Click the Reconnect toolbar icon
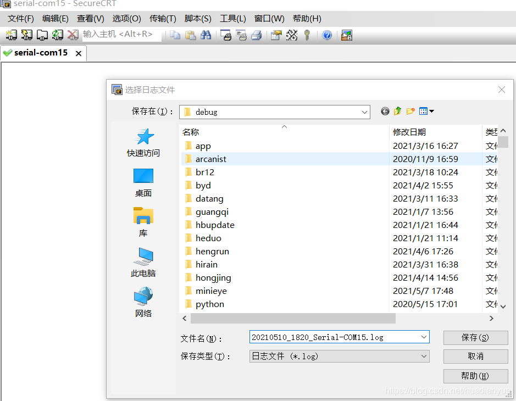516x401 pixels. [x=58, y=35]
